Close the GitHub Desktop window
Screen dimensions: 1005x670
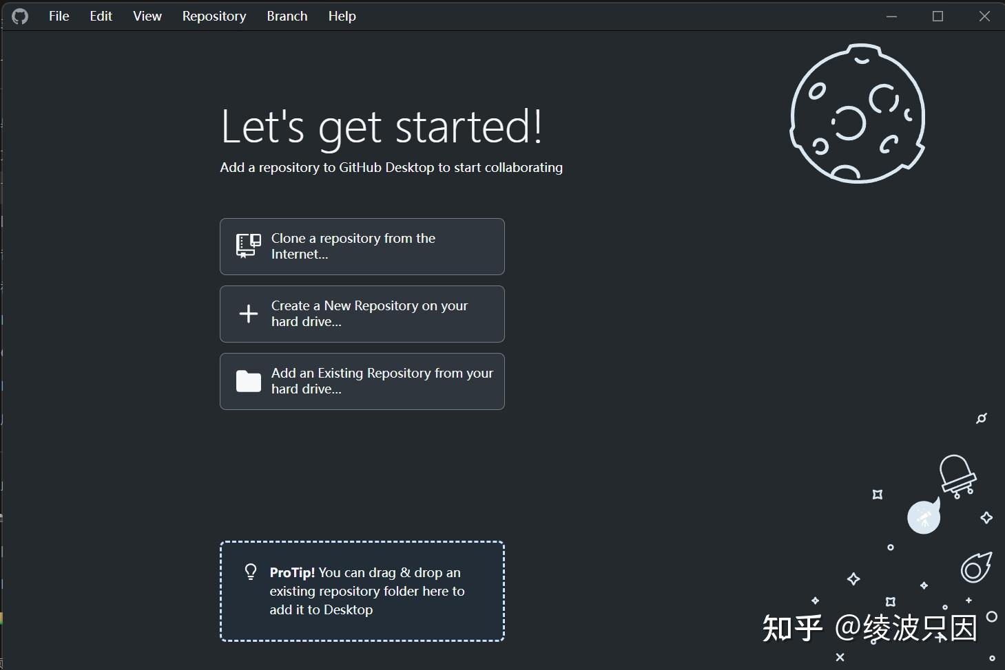[x=984, y=16]
